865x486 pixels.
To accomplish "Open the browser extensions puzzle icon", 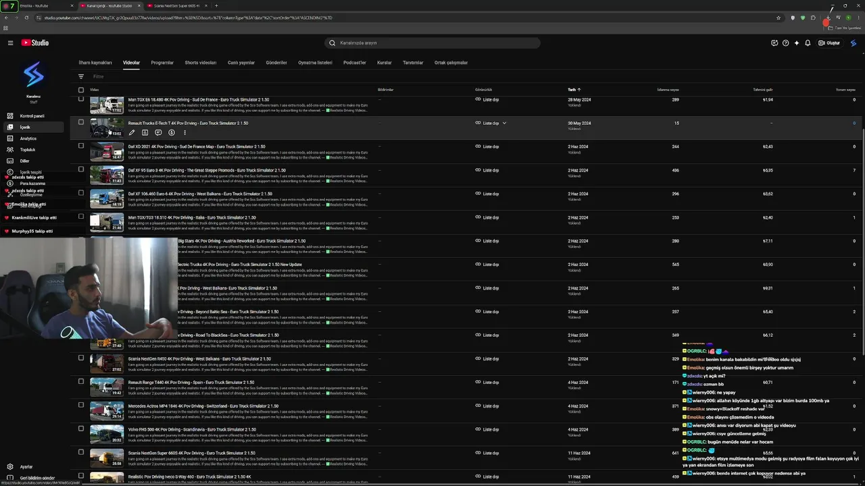I will tap(813, 18).
